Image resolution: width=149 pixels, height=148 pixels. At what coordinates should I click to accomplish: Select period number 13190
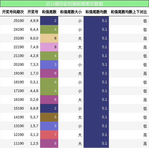[x=19, y=126]
